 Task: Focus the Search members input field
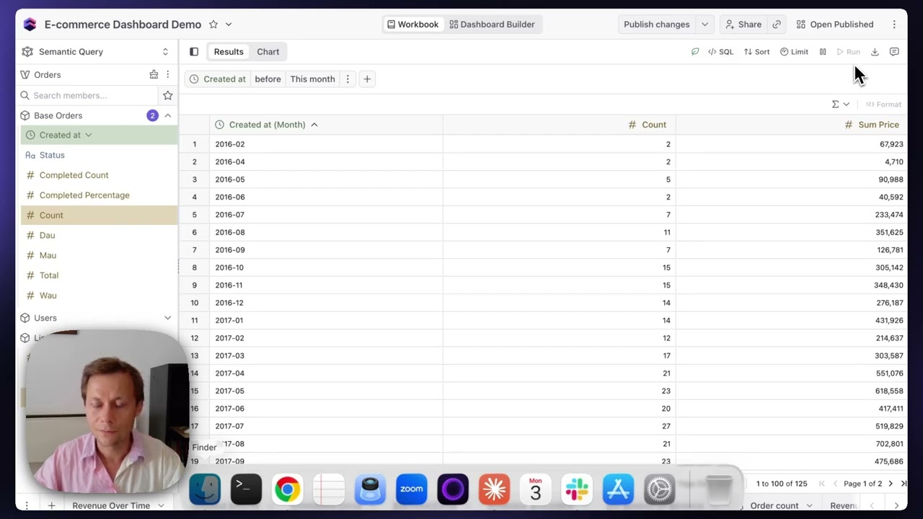[x=87, y=95]
